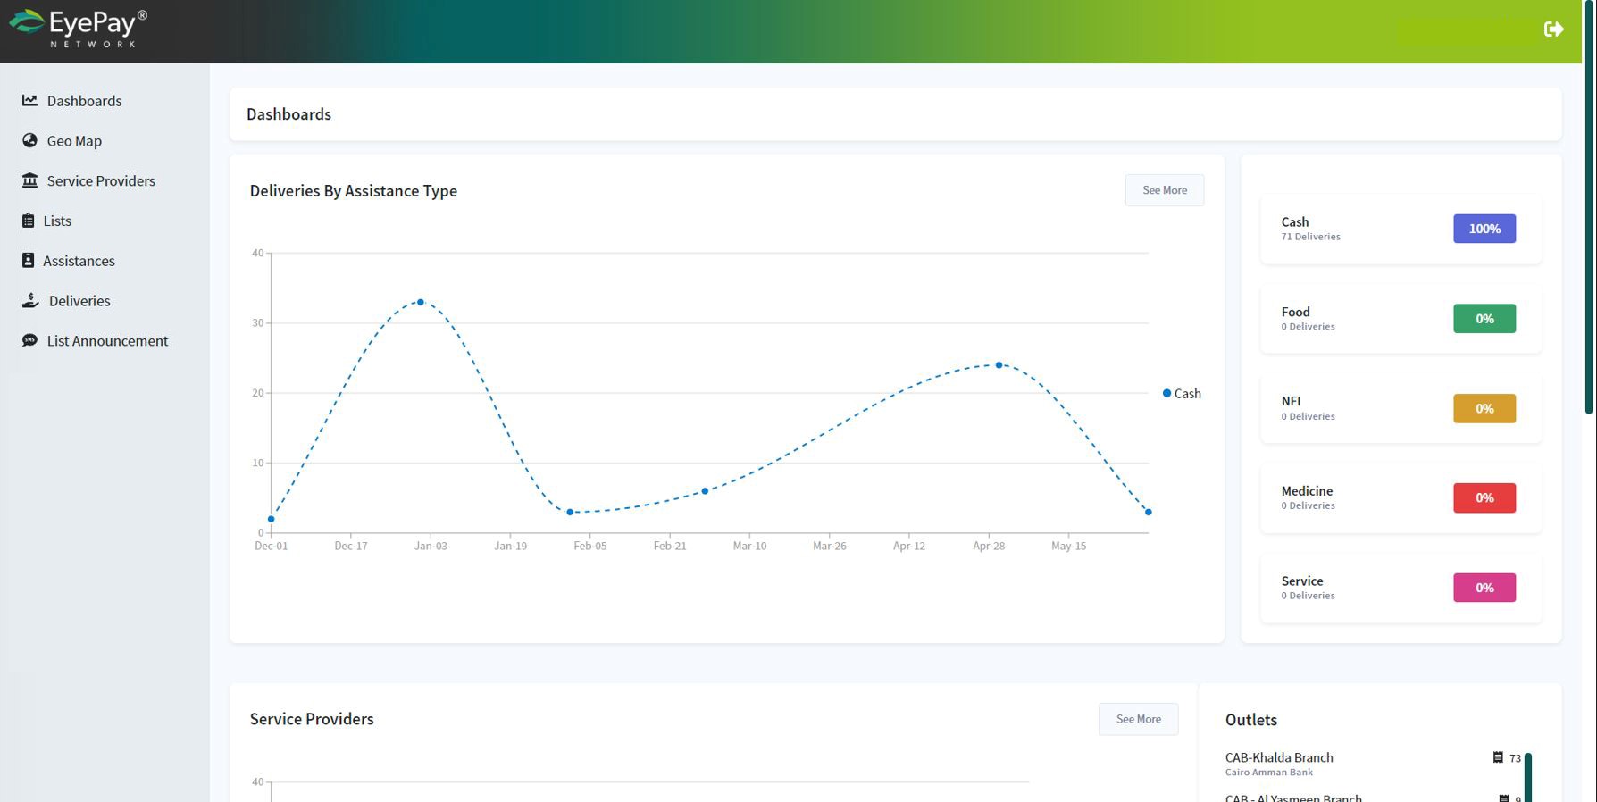Click the NFI 0% yellow badge
Screen dimensions: 1597x802
[x=1484, y=408]
